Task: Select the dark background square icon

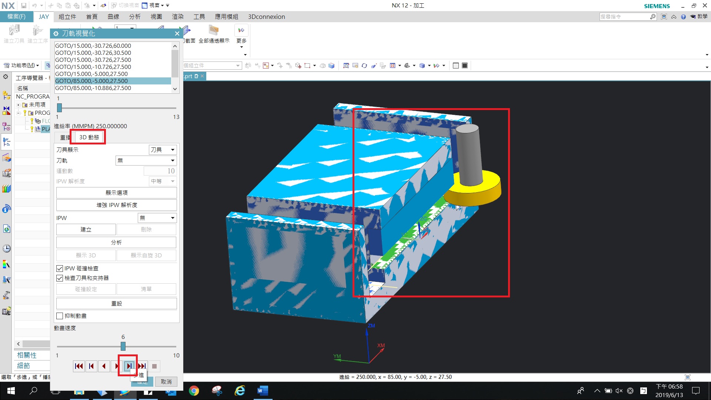Action: 465,66
